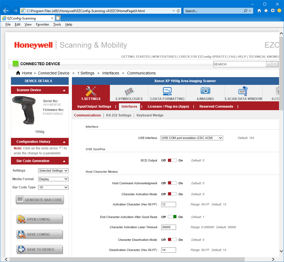284x262 pixels.
Task: Open the Tools menu in the menu bar
Action: coord(57,24)
